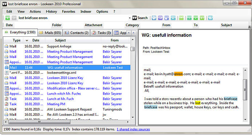Click the first blue icon right of Search

coord(154,18)
